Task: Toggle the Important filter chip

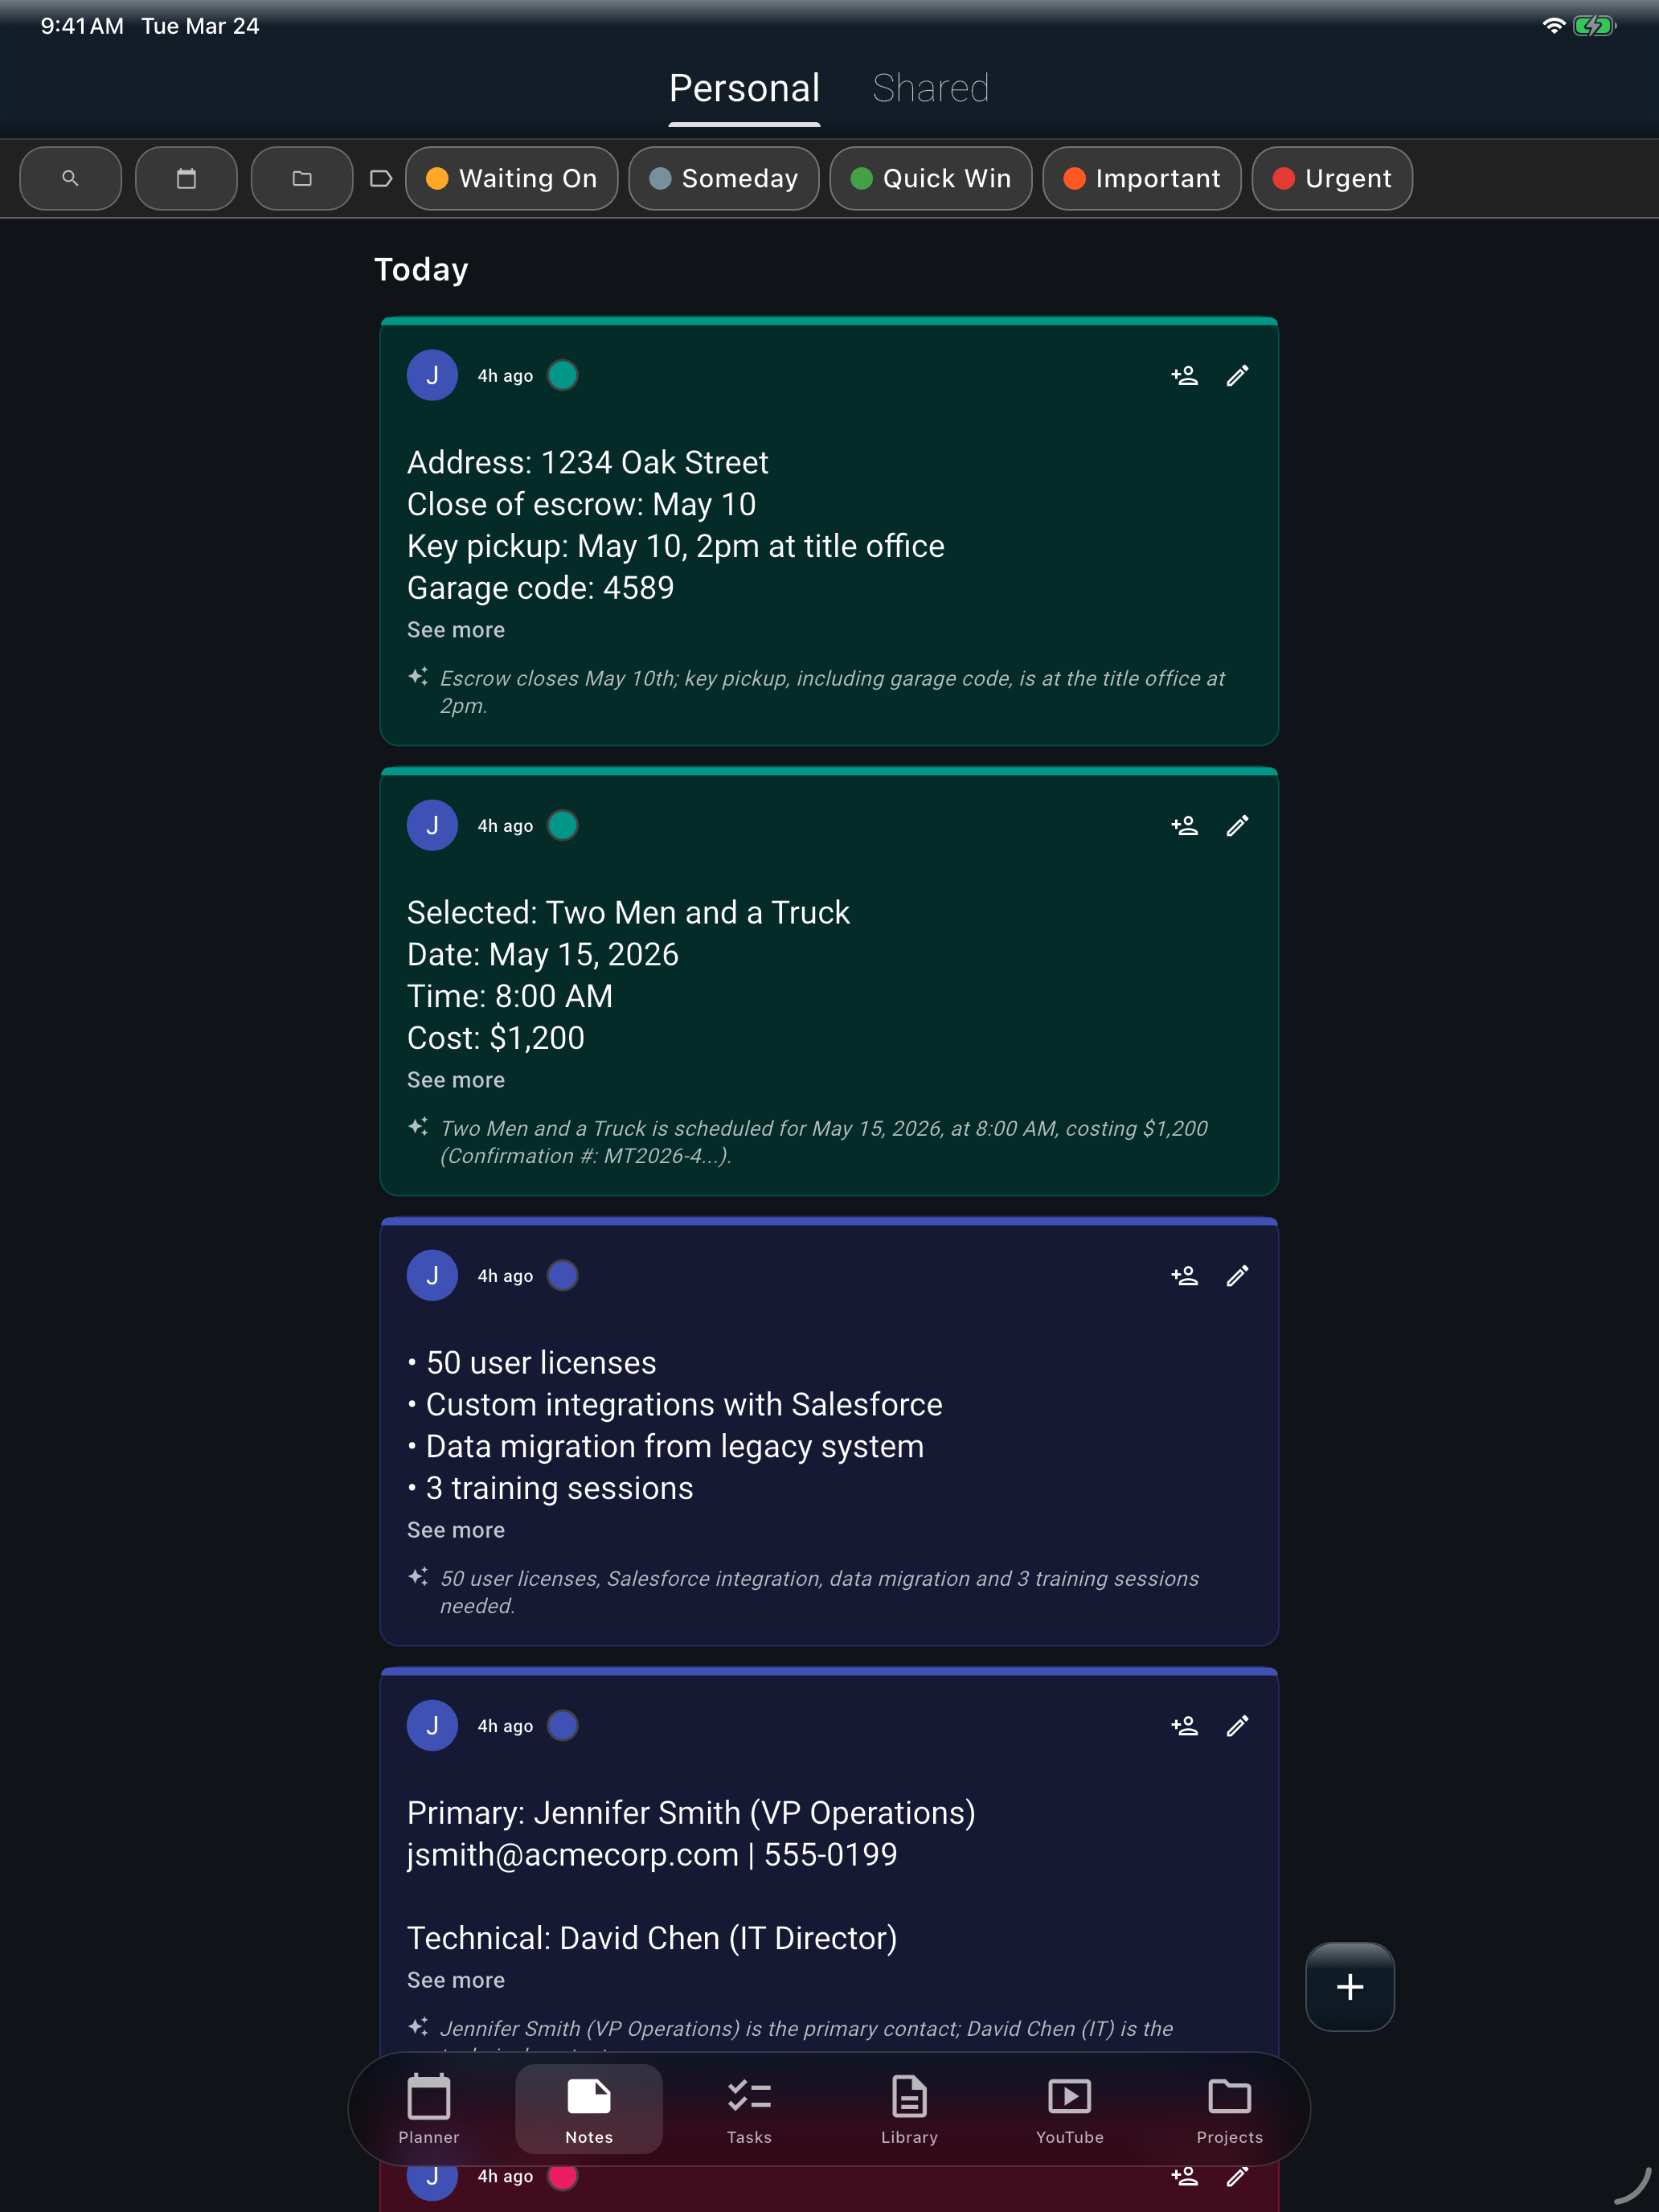Action: click(1142, 178)
